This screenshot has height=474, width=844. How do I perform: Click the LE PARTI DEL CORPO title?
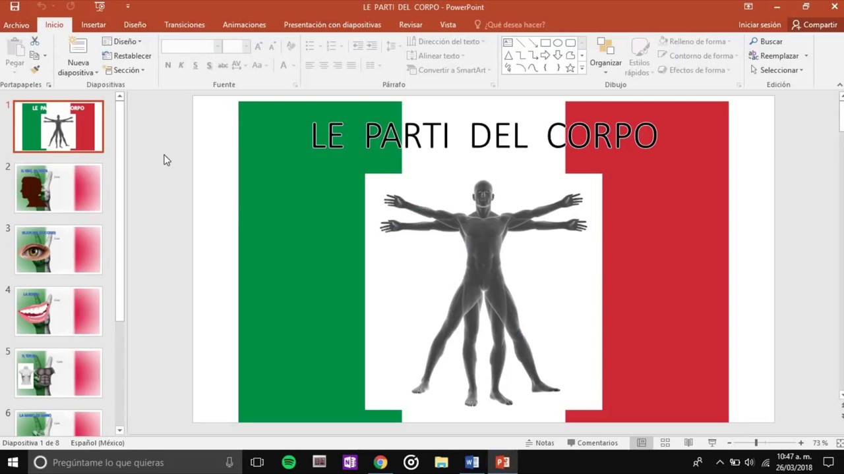point(483,136)
